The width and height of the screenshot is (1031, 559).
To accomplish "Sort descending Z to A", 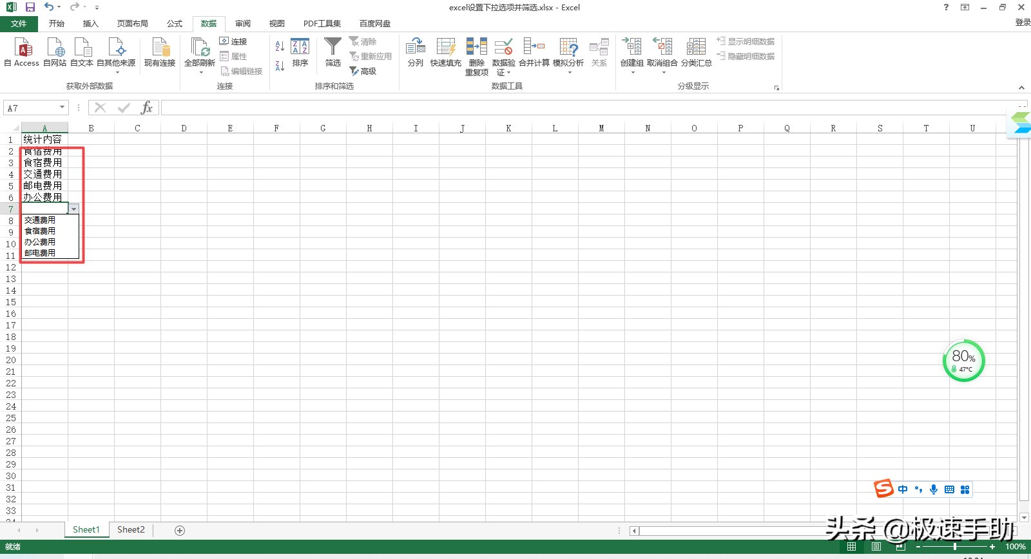I will 280,66.
